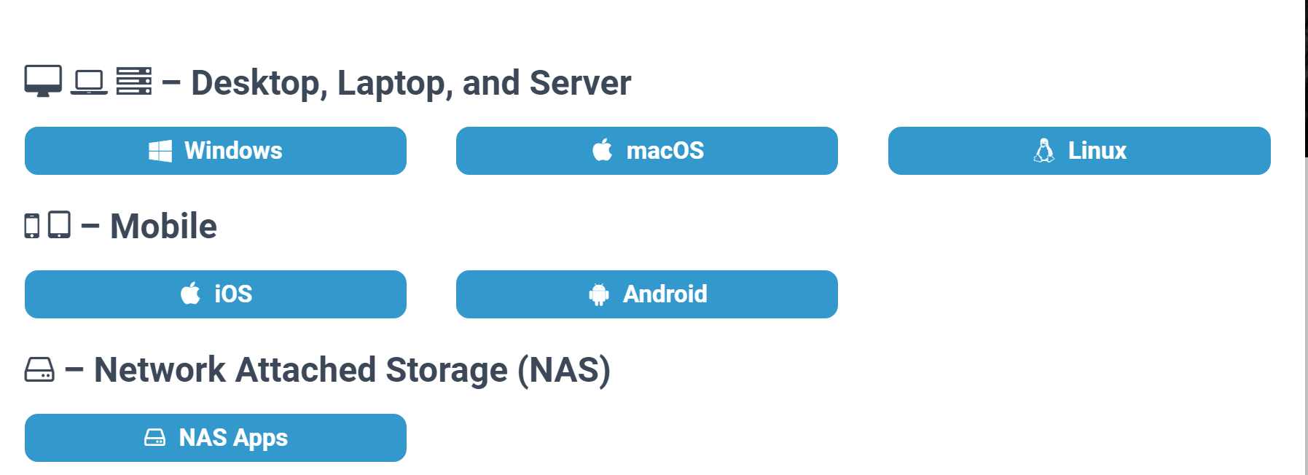This screenshot has width=1308, height=475.
Task: Click the Apple icon on the iOS button
Action: coord(191,294)
